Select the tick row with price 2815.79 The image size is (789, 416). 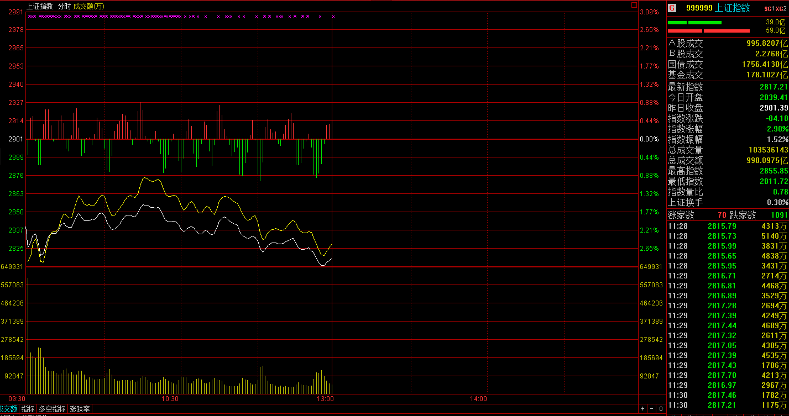(728, 226)
